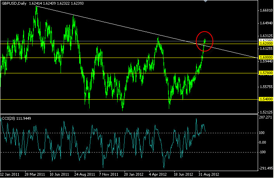Click the yellow 1.54000 price level label
Viewport: 274px width, 178px height.
tap(266, 99)
